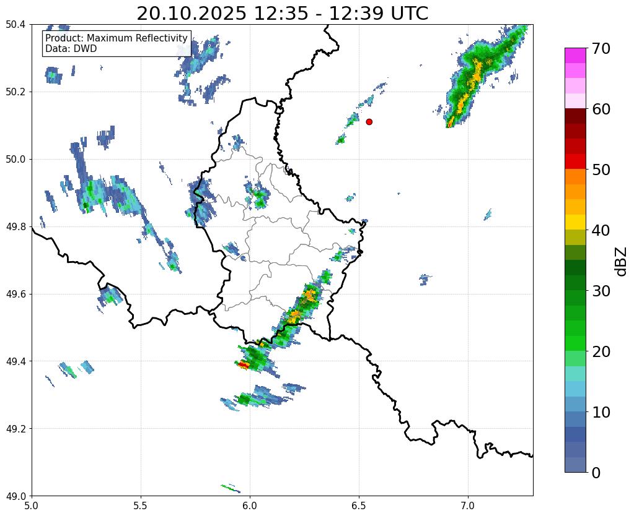Click the latitude axis label 49.4
The image size is (634, 516).
coord(15,361)
